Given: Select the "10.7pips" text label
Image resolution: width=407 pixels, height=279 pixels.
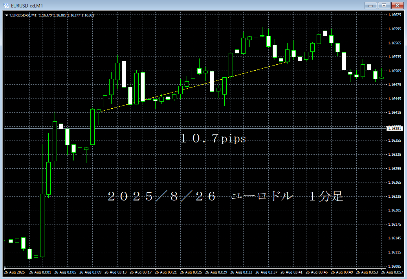Looking at the screenshot, I should [x=213, y=139].
